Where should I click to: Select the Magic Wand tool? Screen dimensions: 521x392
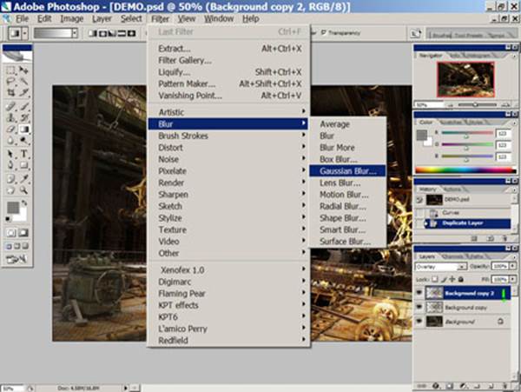[x=23, y=81]
